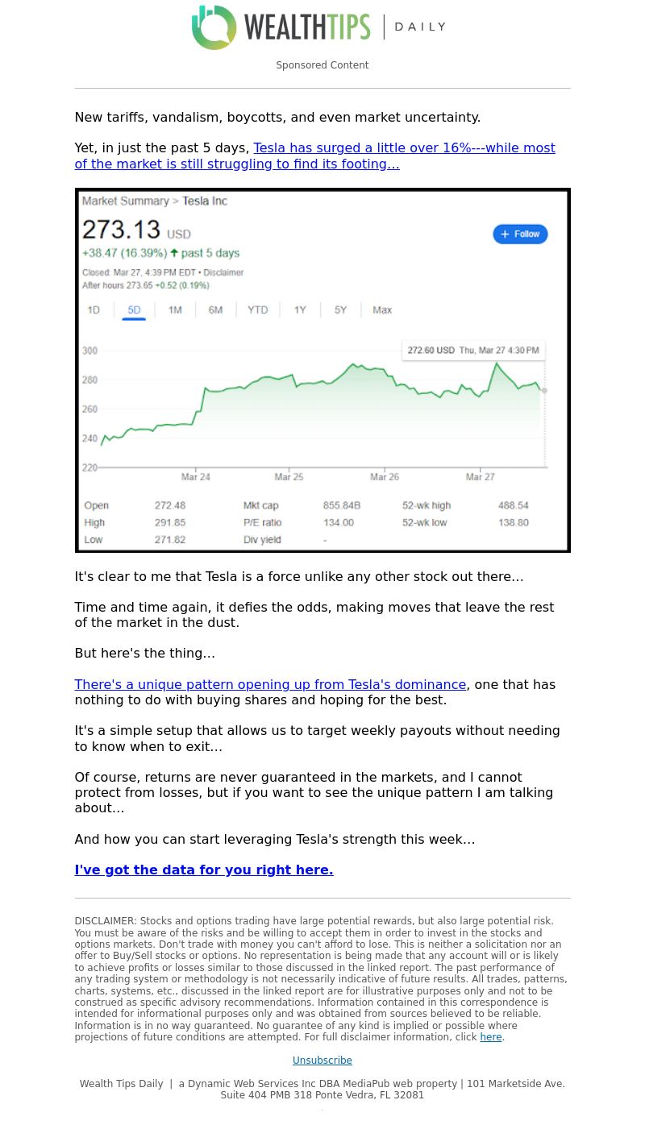645x1125 pixels.
Task: Click the Disclaimer text under closing price
Action: click(223, 272)
